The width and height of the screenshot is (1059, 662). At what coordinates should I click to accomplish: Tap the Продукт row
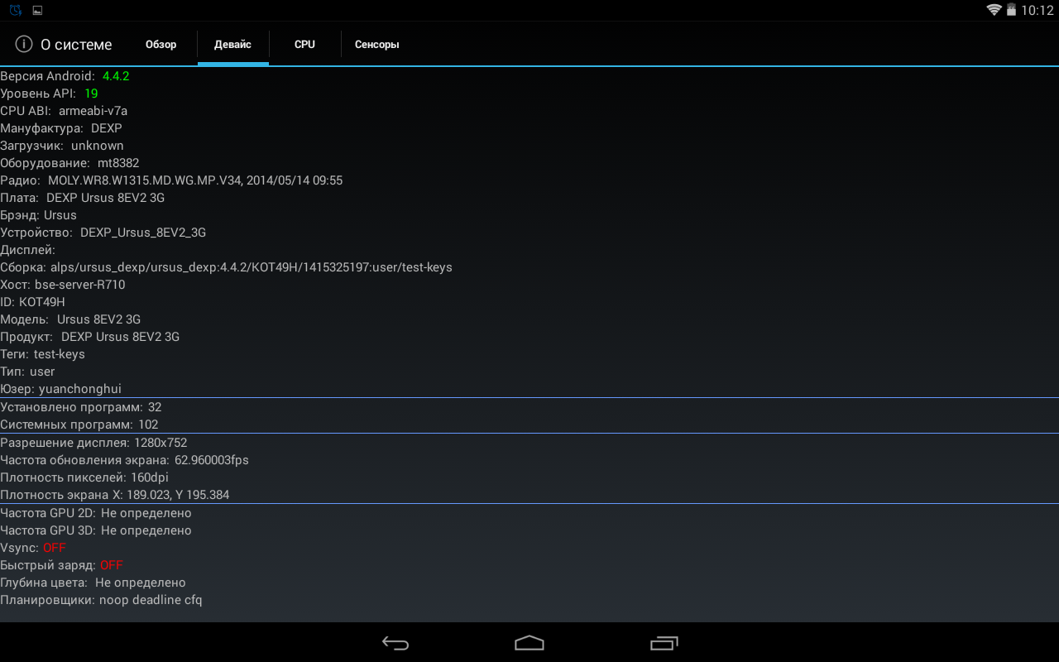529,337
